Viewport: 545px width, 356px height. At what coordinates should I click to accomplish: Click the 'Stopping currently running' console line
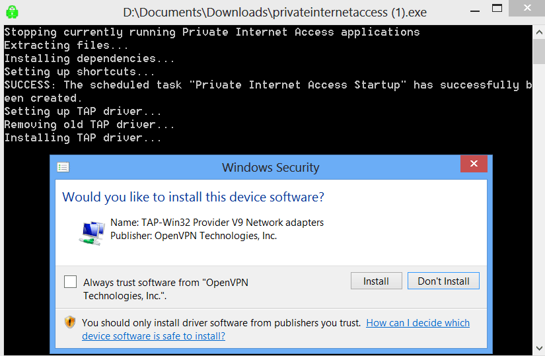coord(211,32)
